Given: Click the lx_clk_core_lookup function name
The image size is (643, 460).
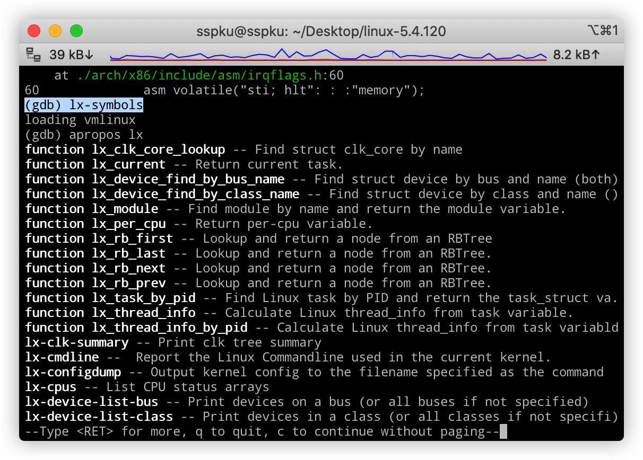Looking at the screenshot, I should (x=158, y=150).
